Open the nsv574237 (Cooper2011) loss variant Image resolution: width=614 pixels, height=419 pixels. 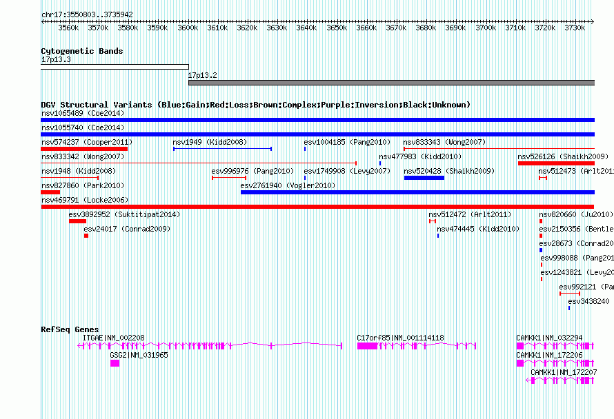click(x=84, y=149)
